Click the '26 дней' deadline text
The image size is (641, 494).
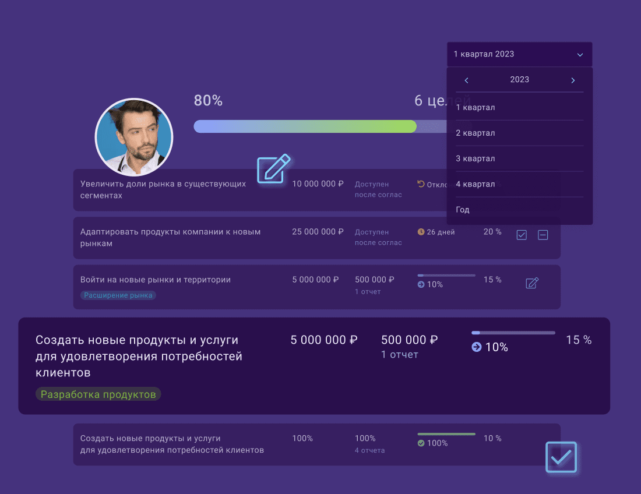point(441,232)
